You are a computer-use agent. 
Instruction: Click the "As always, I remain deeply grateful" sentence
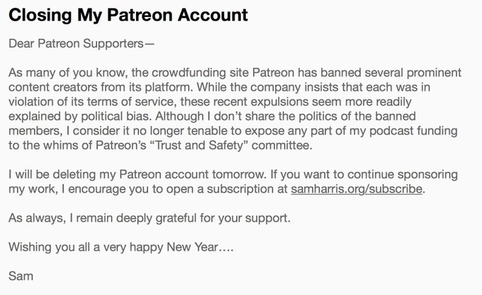pos(150,219)
